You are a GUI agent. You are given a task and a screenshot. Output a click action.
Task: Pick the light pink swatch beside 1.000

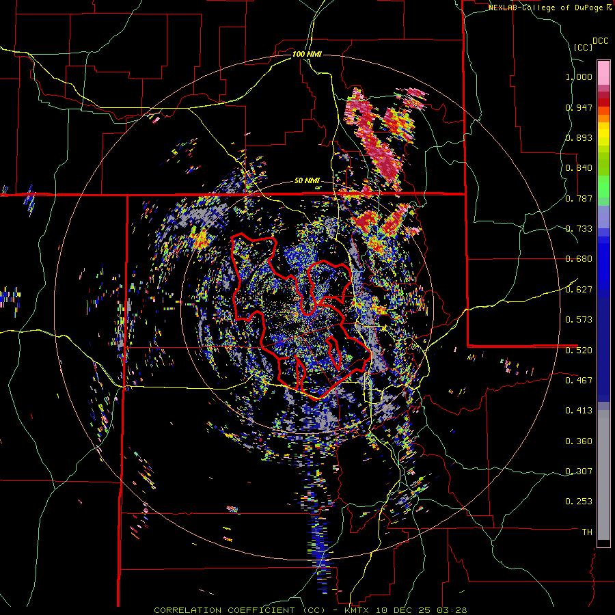(603, 72)
